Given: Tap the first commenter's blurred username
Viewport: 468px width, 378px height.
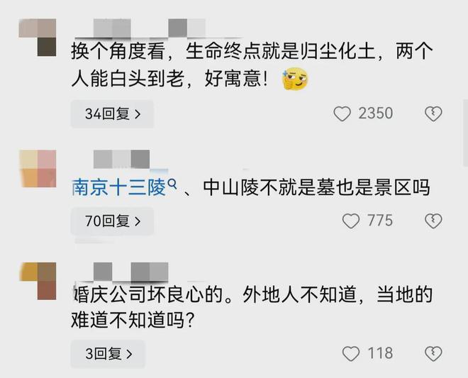Looking at the screenshot, I should [149, 28].
